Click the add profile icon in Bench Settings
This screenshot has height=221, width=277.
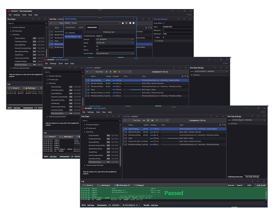(x=123, y=23)
